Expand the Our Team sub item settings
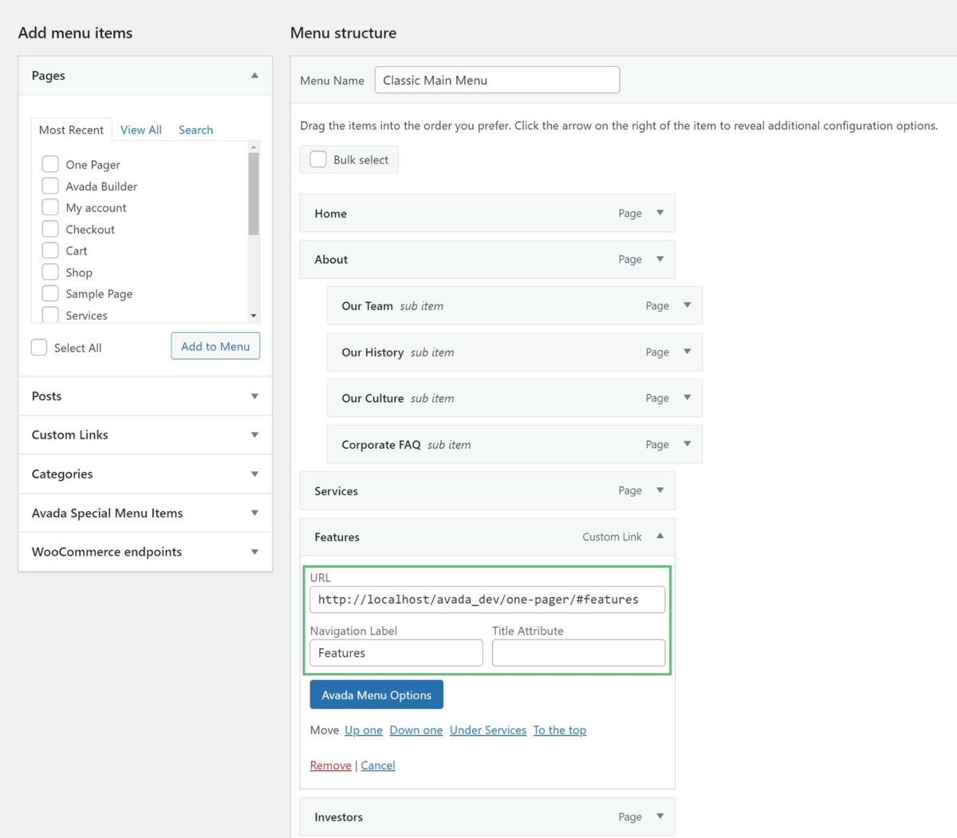The height and width of the screenshot is (838, 957). pyautogui.click(x=687, y=305)
